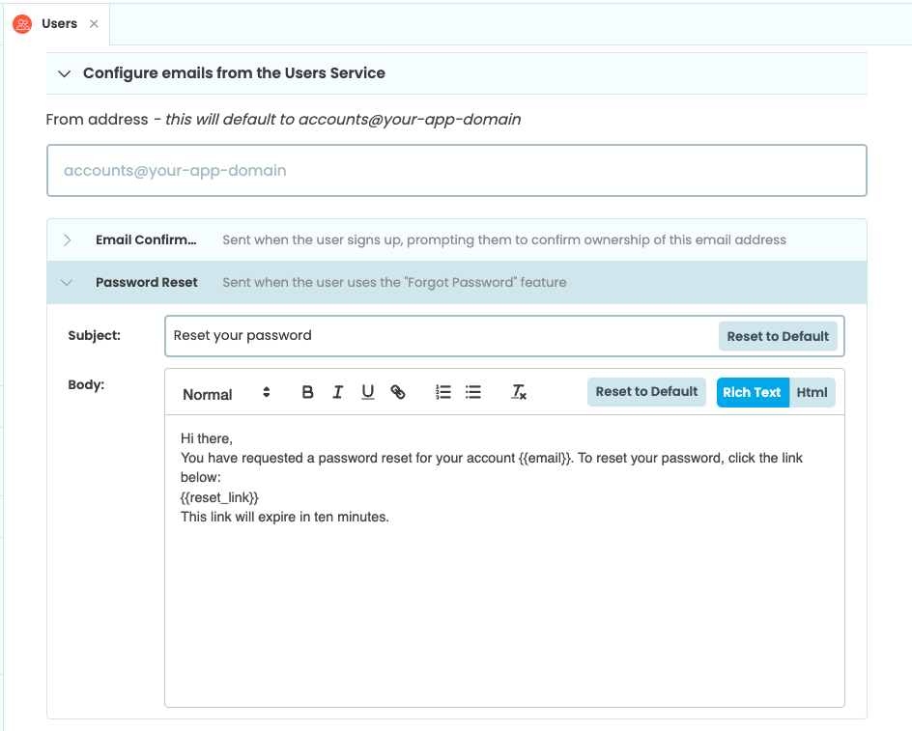Create a numbered list
Image resolution: width=912 pixels, height=731 pixels.
tap(442, 391)
